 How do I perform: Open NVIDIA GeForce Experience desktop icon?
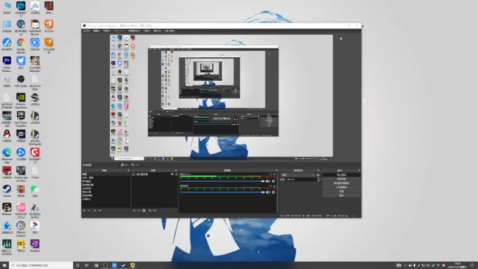click(21, 100)
